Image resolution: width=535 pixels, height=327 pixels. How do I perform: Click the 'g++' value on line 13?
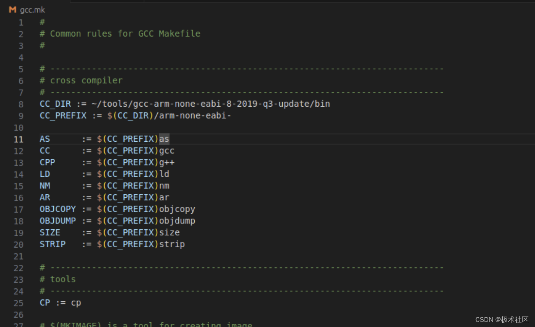167,162
